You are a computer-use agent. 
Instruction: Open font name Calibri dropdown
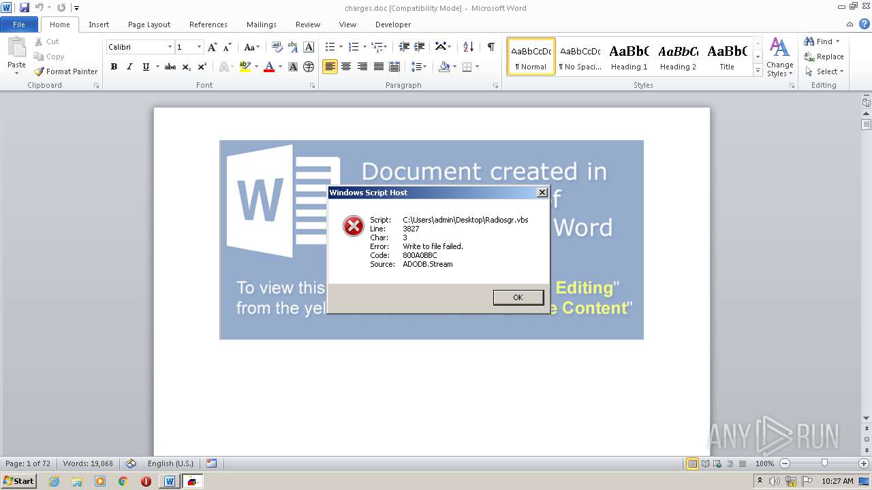(x=170, y=47)
